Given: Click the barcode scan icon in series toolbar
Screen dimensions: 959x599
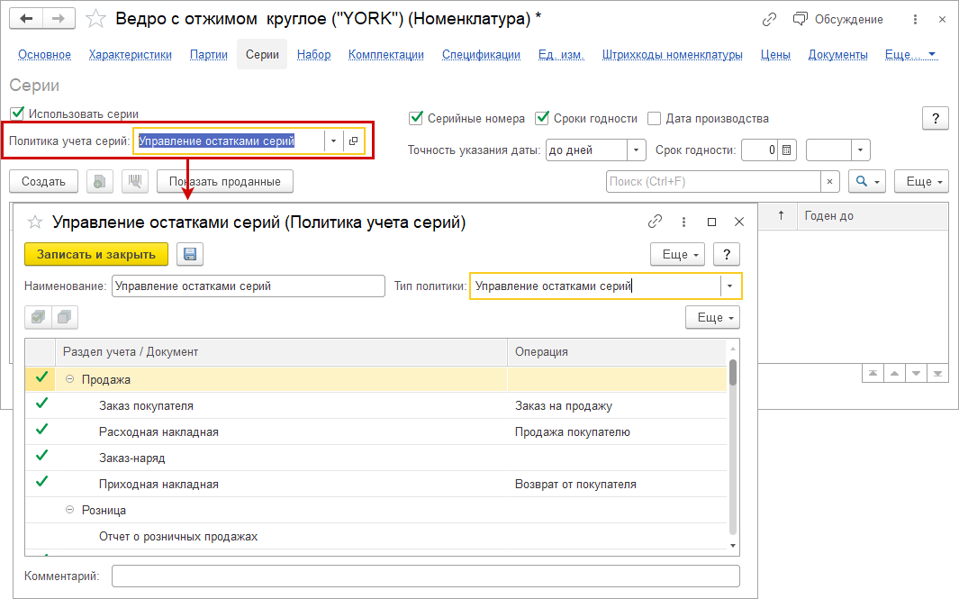Looking at the screenshot, I should (135, 182).
